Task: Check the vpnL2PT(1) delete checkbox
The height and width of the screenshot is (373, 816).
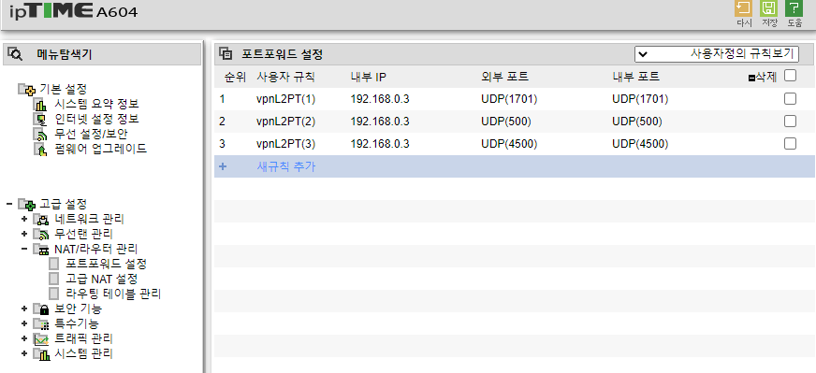Action: coord(790,99)
